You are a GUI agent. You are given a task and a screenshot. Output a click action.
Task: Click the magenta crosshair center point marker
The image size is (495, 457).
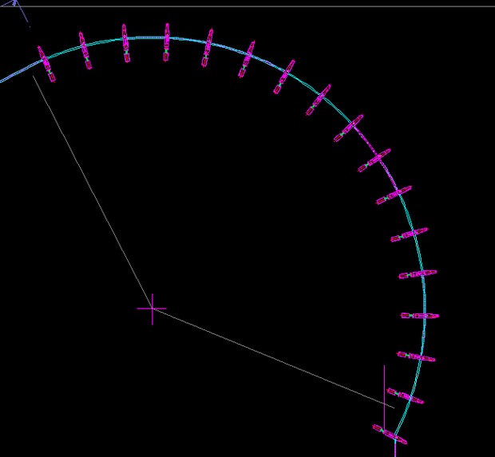click(152, 308)
